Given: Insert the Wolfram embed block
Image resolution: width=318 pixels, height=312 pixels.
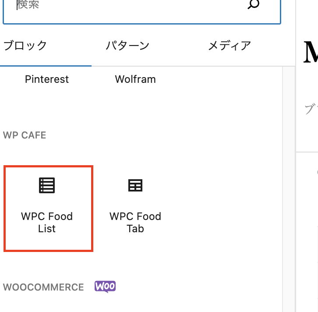Looking at the screenshot, I should [135, 79].
